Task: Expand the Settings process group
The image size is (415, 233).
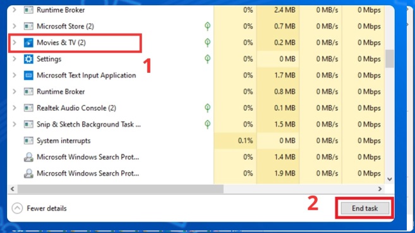Action: (15, 59)
